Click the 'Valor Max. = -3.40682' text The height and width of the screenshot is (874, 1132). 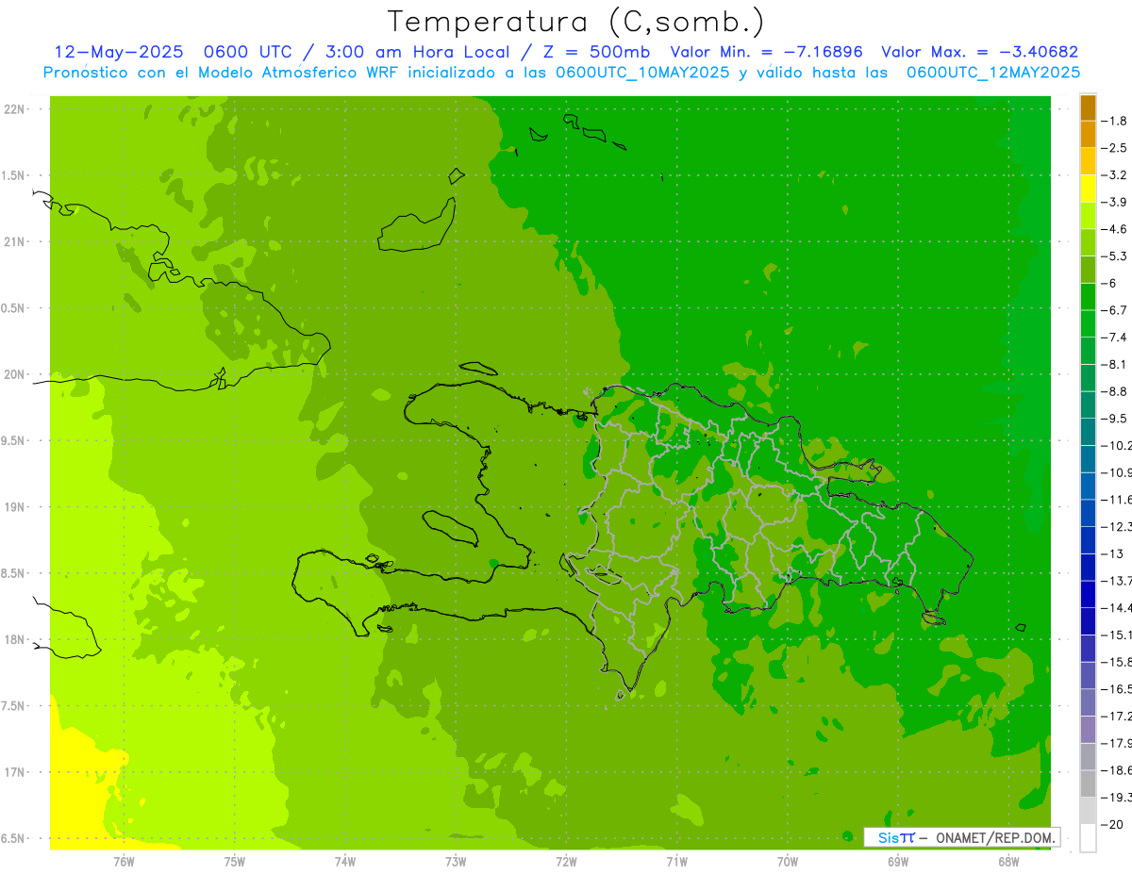tap(979, 53)
